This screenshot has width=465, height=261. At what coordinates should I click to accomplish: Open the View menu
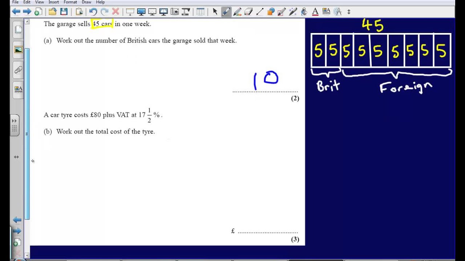coord(39,2)
